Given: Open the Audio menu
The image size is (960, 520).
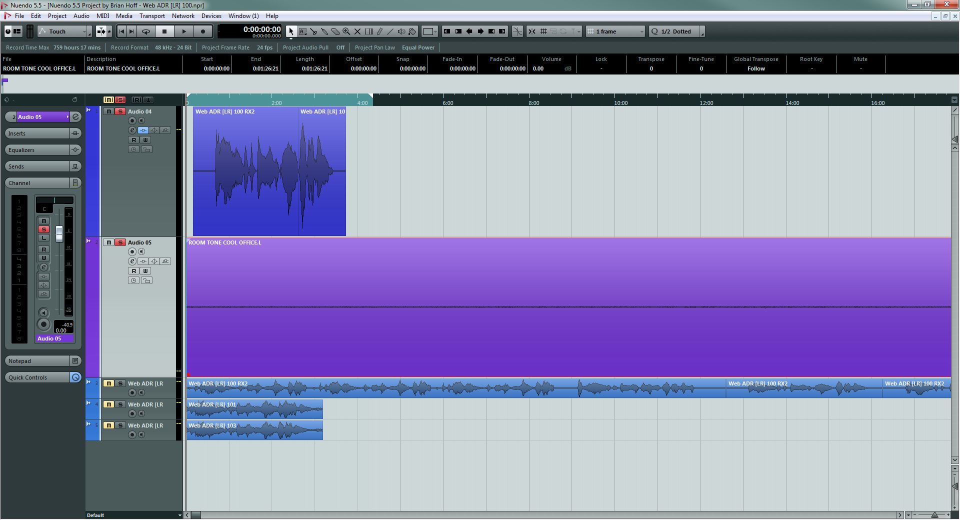Looking at the screenshot, I should [81, 16].
